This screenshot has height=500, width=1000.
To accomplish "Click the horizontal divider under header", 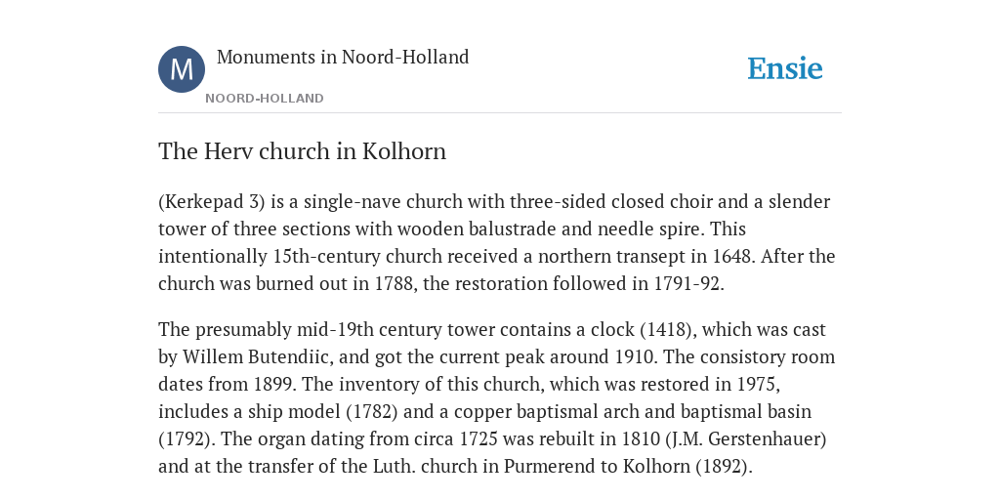I will click(x=500, y=113).
